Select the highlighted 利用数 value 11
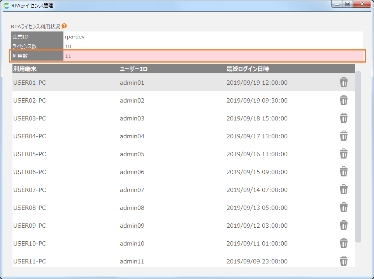Screen dimensions: 374x279 (x=68, y=56)
